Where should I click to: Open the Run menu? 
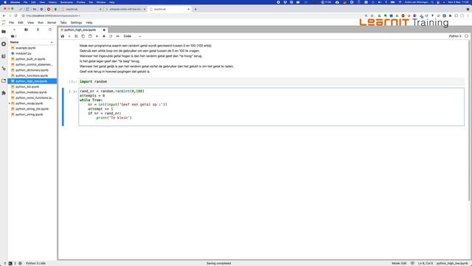point(41,23)
